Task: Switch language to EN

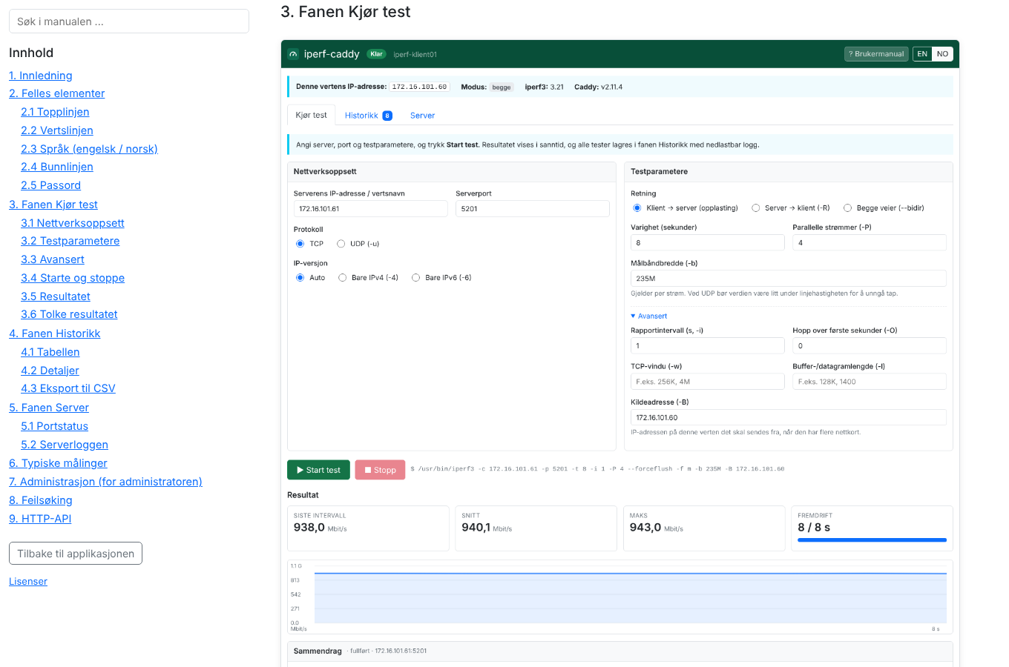Action: 922,54
